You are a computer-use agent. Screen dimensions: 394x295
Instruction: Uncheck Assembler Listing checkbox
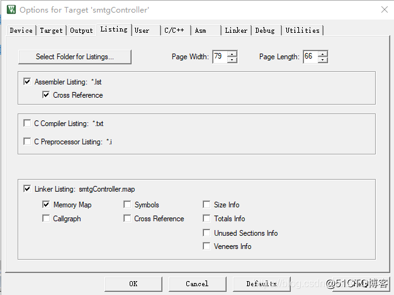tap(27, 81)
